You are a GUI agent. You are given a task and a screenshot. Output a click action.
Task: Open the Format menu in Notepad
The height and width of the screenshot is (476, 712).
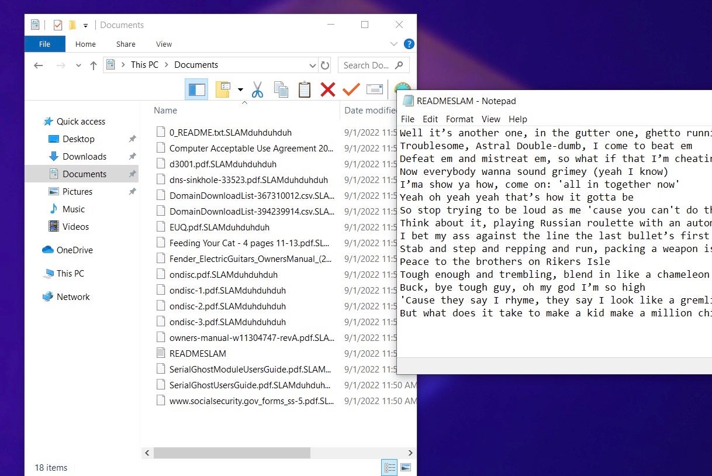tap(459, 119)
